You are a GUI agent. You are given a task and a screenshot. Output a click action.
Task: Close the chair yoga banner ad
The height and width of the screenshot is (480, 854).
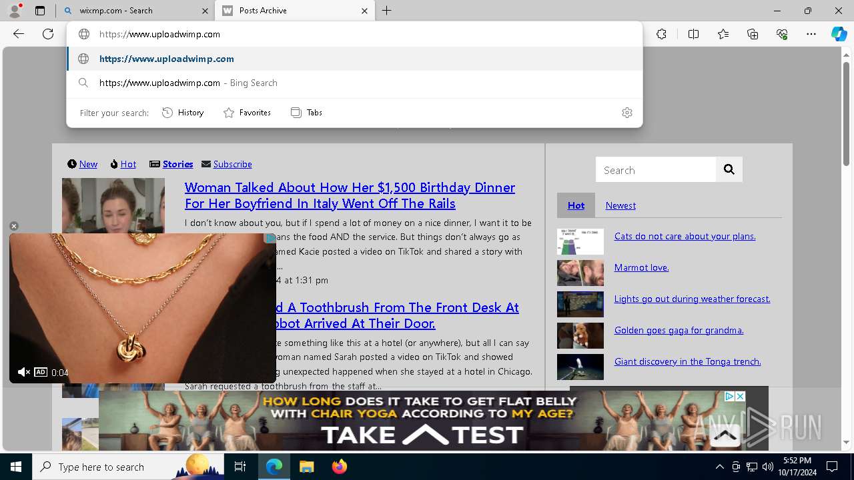(x=740, y=396)
